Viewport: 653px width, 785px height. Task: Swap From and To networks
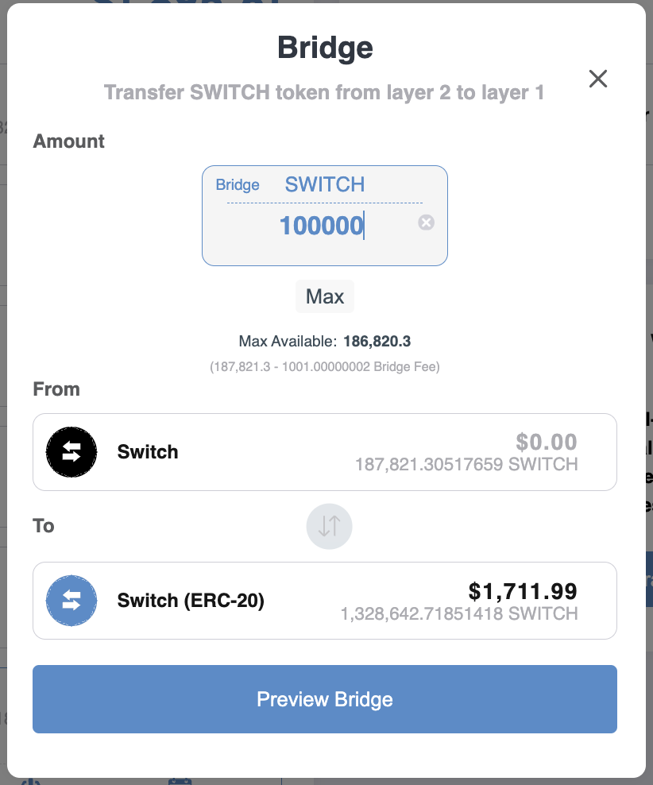[x=330, y=525]
